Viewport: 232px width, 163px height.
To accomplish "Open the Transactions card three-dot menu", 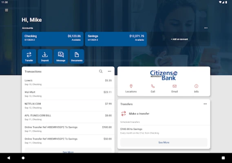I will pyautogui.click(x=110, y=71).
